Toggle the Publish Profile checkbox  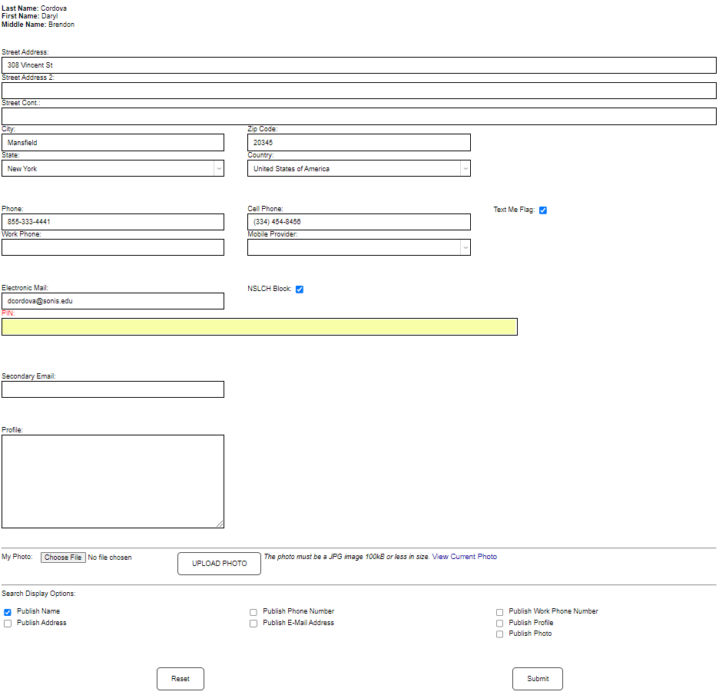[499, 624]
